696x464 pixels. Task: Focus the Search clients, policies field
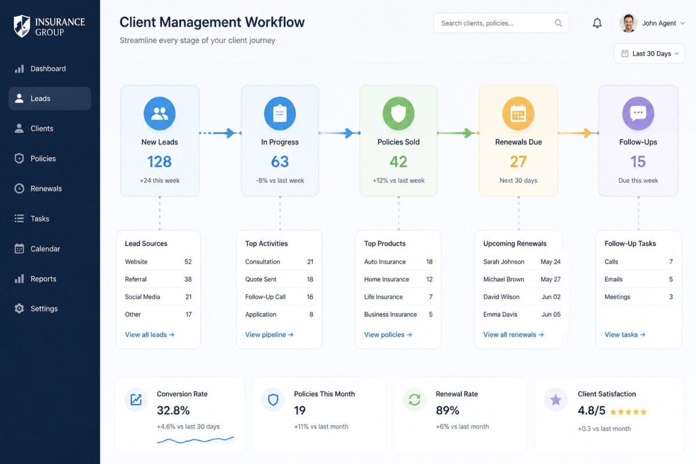click(493, 23)
